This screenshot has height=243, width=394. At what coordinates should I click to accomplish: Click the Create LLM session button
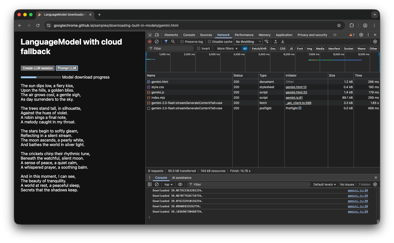37,68
